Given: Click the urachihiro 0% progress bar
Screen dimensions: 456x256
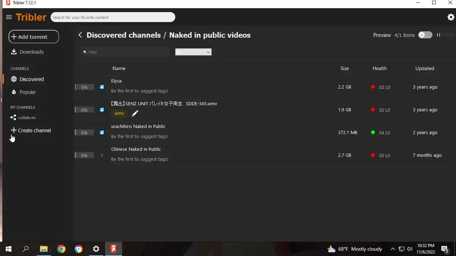Looking at the screenshot, I should tap(84, 133).
